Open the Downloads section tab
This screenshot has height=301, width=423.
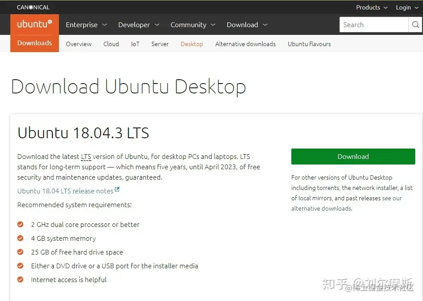(x=34, y=43)
